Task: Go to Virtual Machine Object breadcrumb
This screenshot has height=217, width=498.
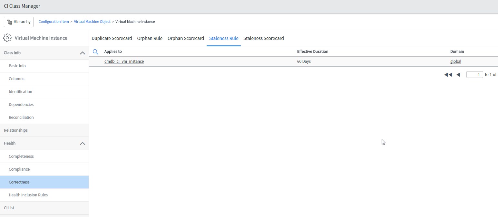Action: click(x=92, y=22)
